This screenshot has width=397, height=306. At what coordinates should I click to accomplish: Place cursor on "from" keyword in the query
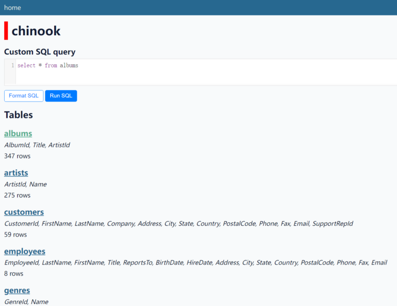51,66
